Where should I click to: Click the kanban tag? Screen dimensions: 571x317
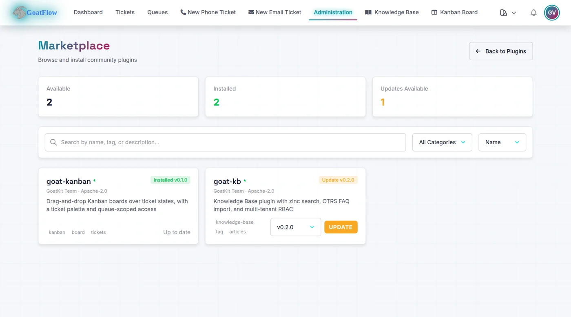[57, 232]
